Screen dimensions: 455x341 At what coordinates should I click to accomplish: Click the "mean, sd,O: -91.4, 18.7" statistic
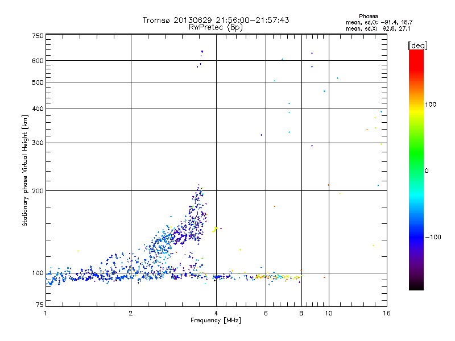pos(379,22)
